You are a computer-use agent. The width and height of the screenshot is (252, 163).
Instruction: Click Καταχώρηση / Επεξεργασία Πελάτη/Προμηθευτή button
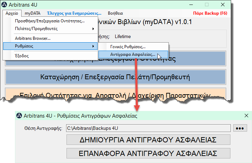click(116, 77)
